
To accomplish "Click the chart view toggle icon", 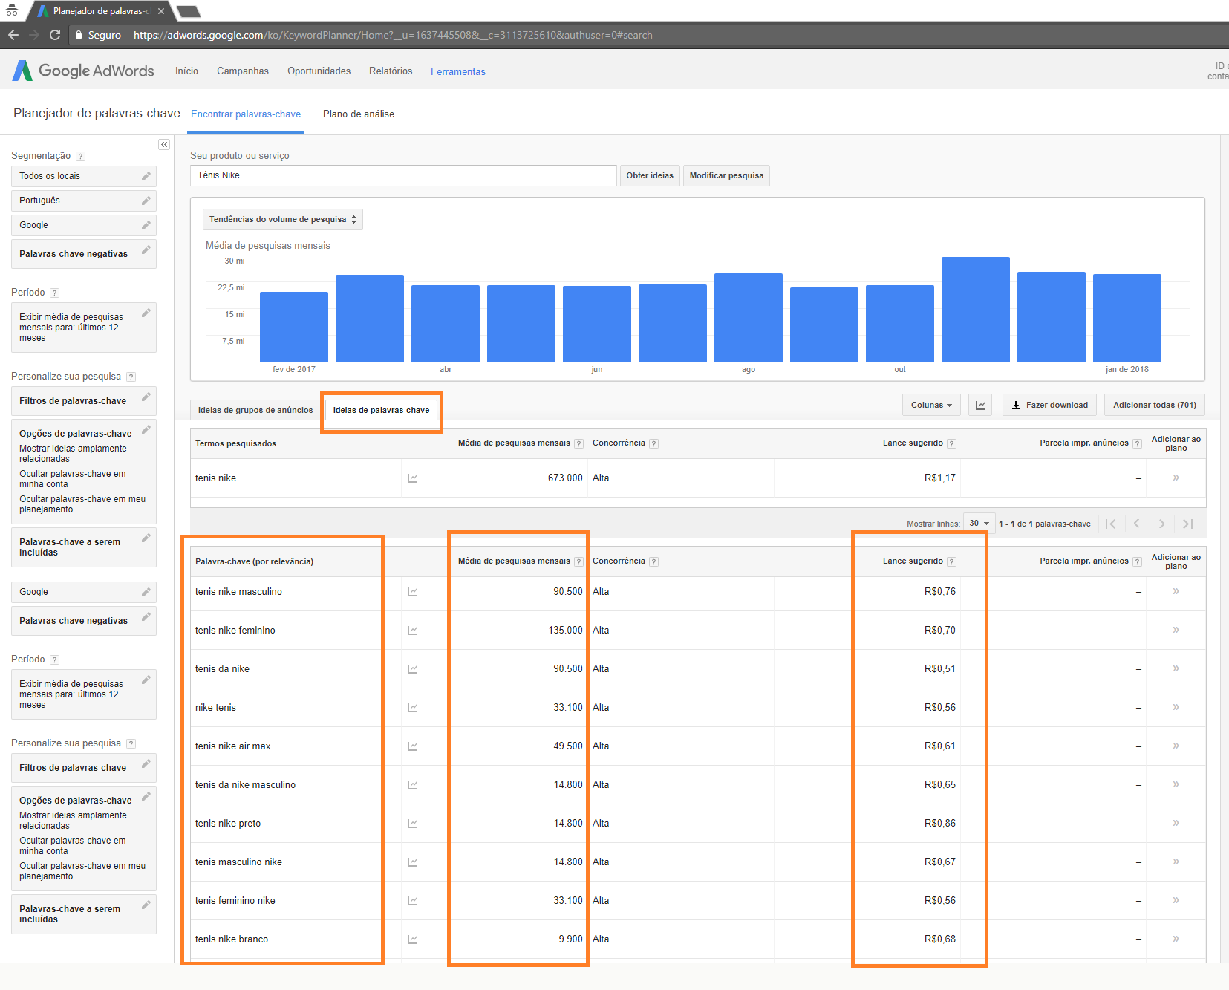I will 980,406.
